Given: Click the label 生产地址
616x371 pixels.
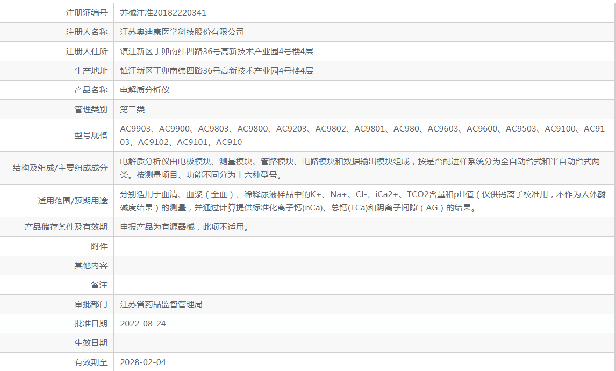Looking at the screenshot, I should point(91,70).
